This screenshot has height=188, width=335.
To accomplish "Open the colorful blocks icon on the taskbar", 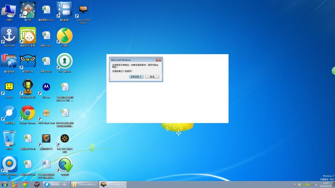I will [15, 184].
